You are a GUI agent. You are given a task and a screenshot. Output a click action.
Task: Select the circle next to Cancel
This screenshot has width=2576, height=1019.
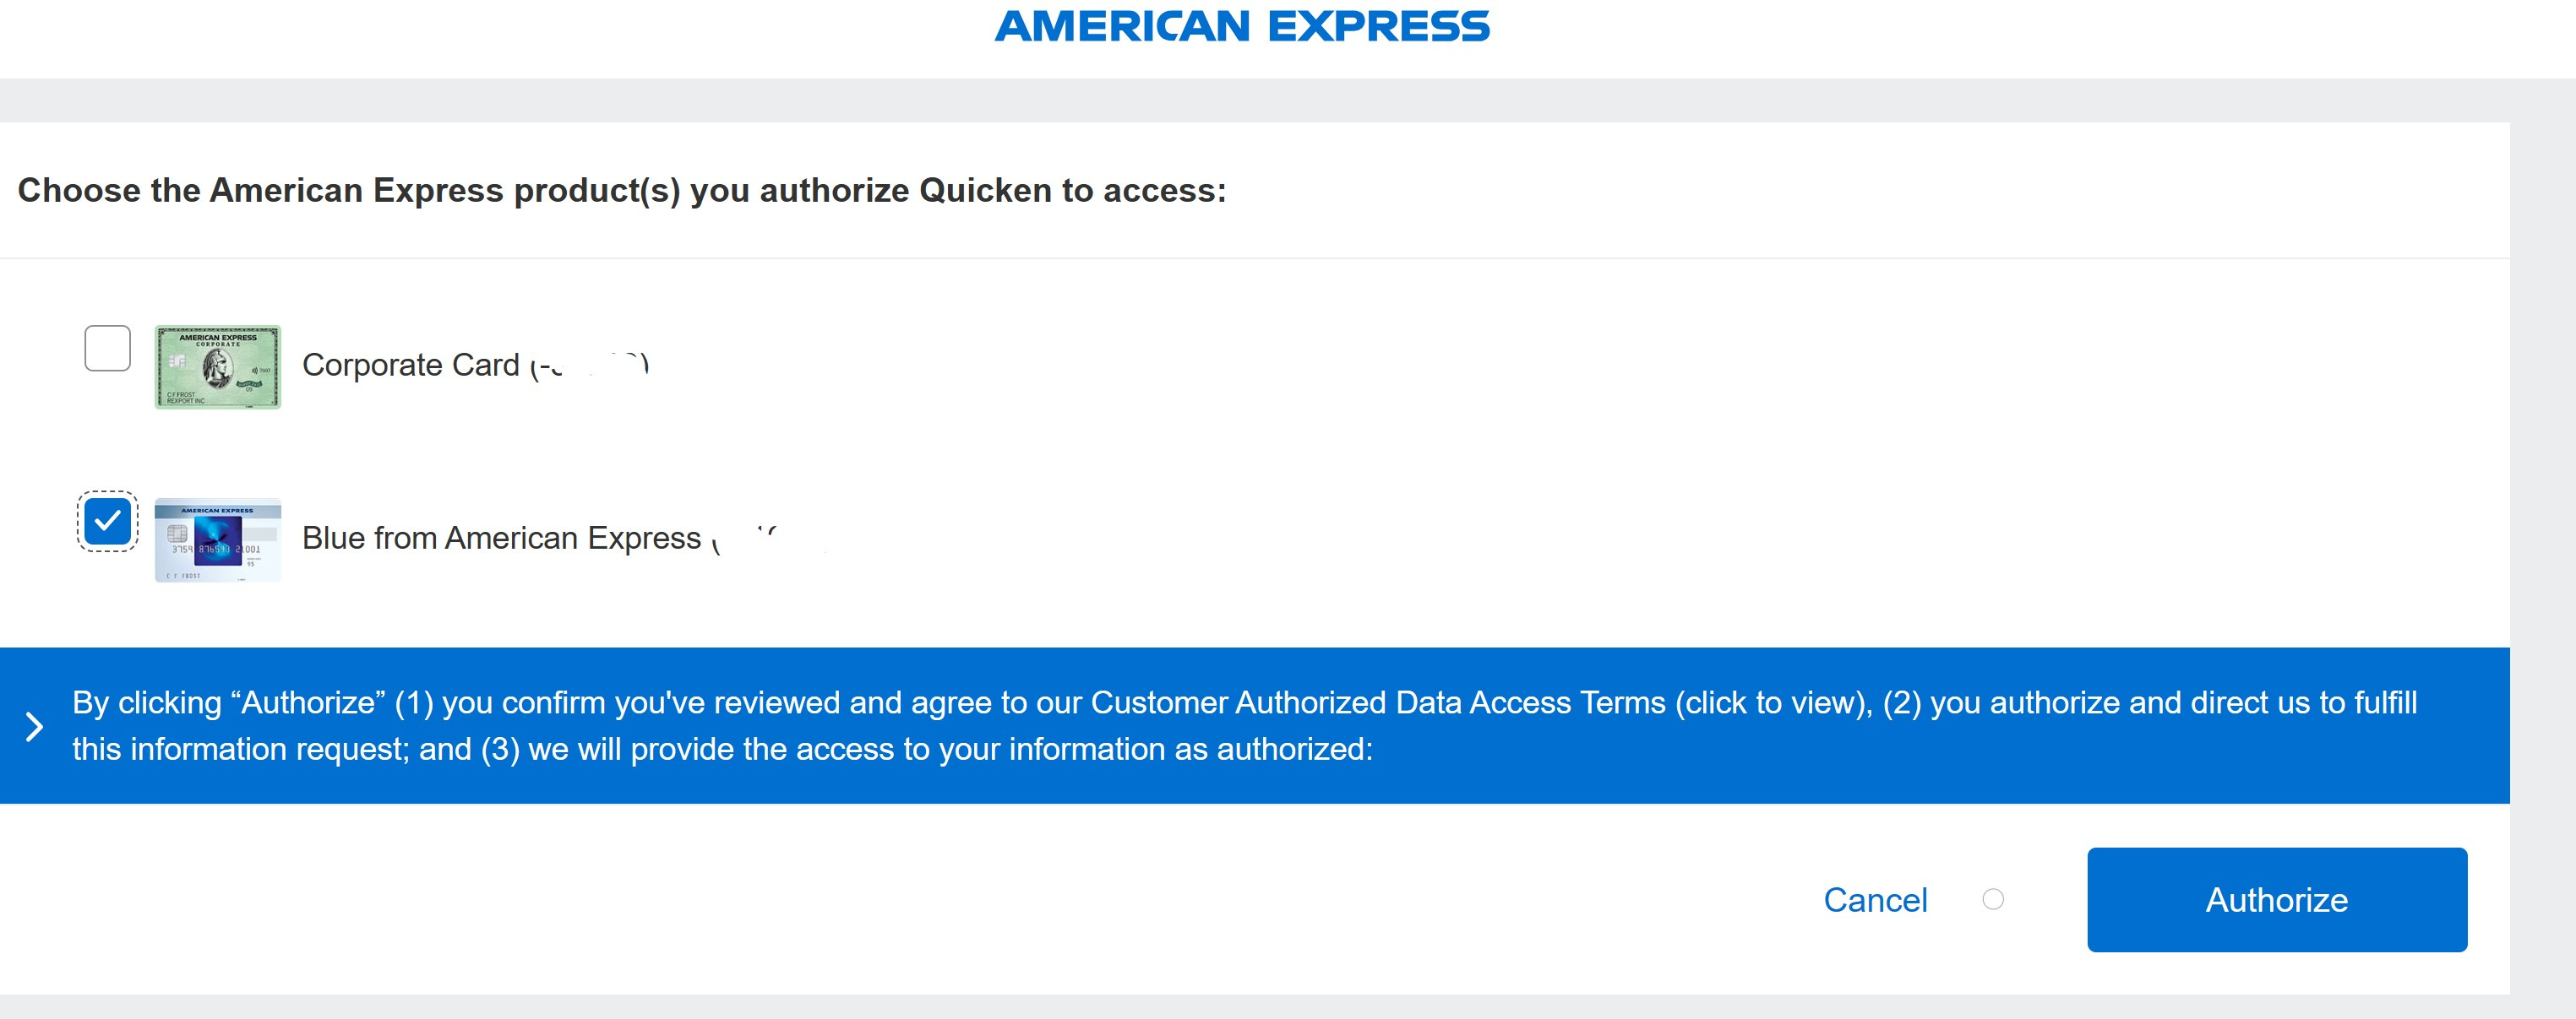pos(1994,900)
